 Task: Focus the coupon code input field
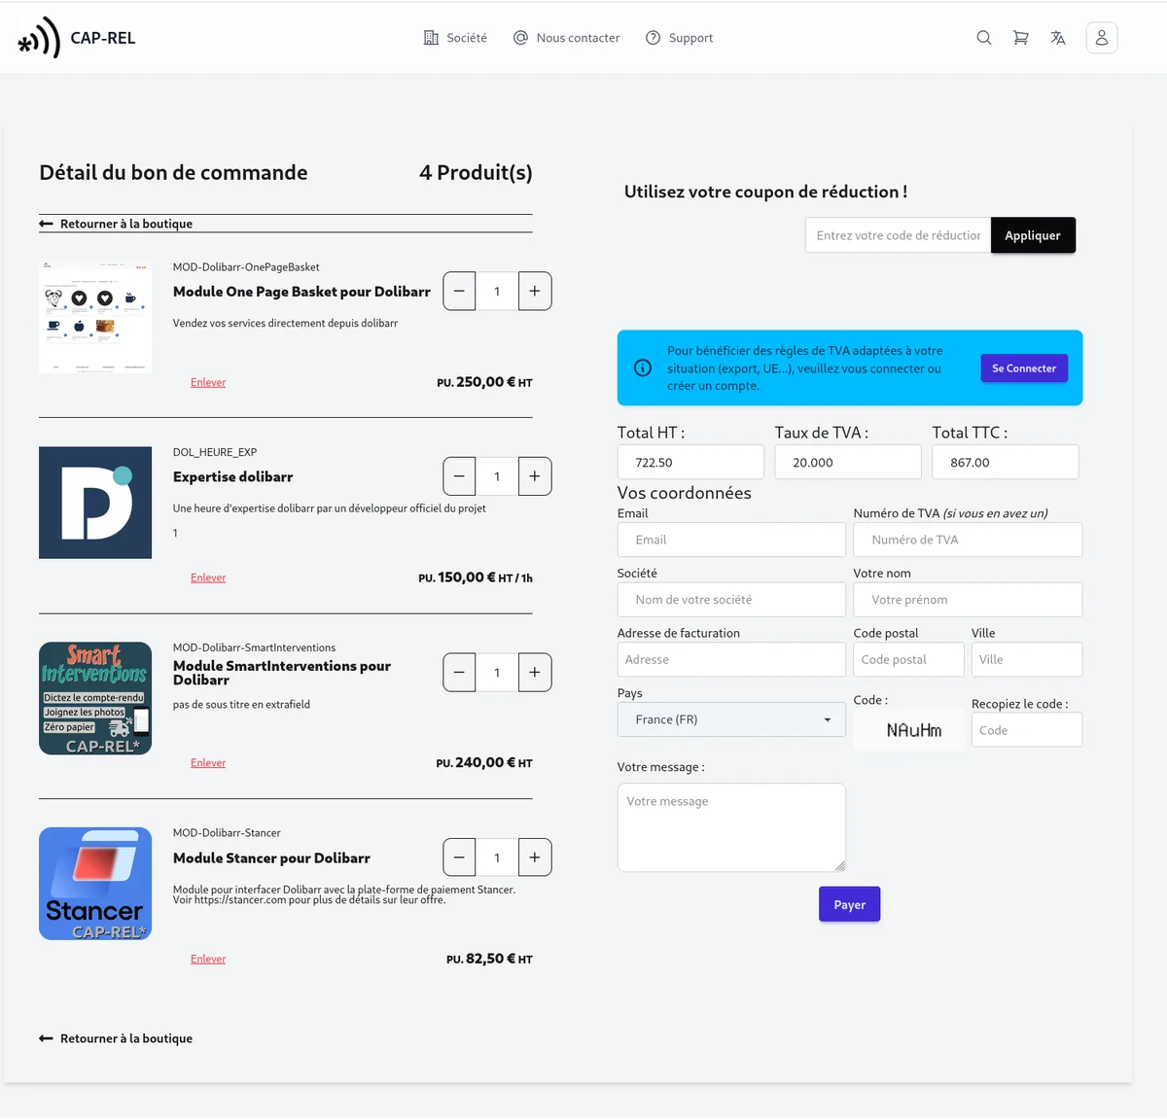click(x=898, y=235)
